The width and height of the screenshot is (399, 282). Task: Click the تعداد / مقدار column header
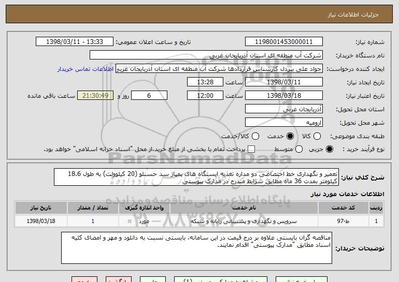point(93,208)
